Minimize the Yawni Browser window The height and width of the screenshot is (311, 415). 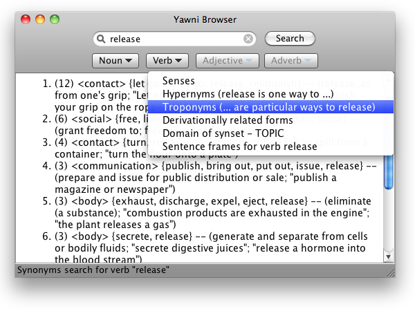40,19
